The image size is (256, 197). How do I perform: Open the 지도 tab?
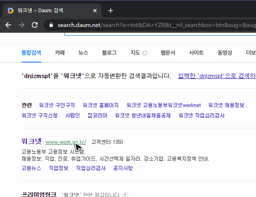point(135,53)
